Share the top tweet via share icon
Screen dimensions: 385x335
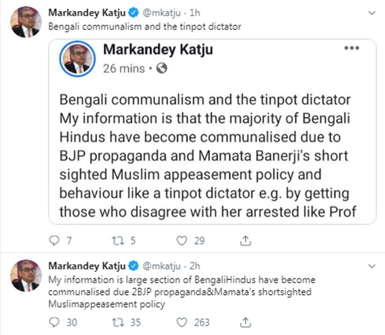(245, 241)
